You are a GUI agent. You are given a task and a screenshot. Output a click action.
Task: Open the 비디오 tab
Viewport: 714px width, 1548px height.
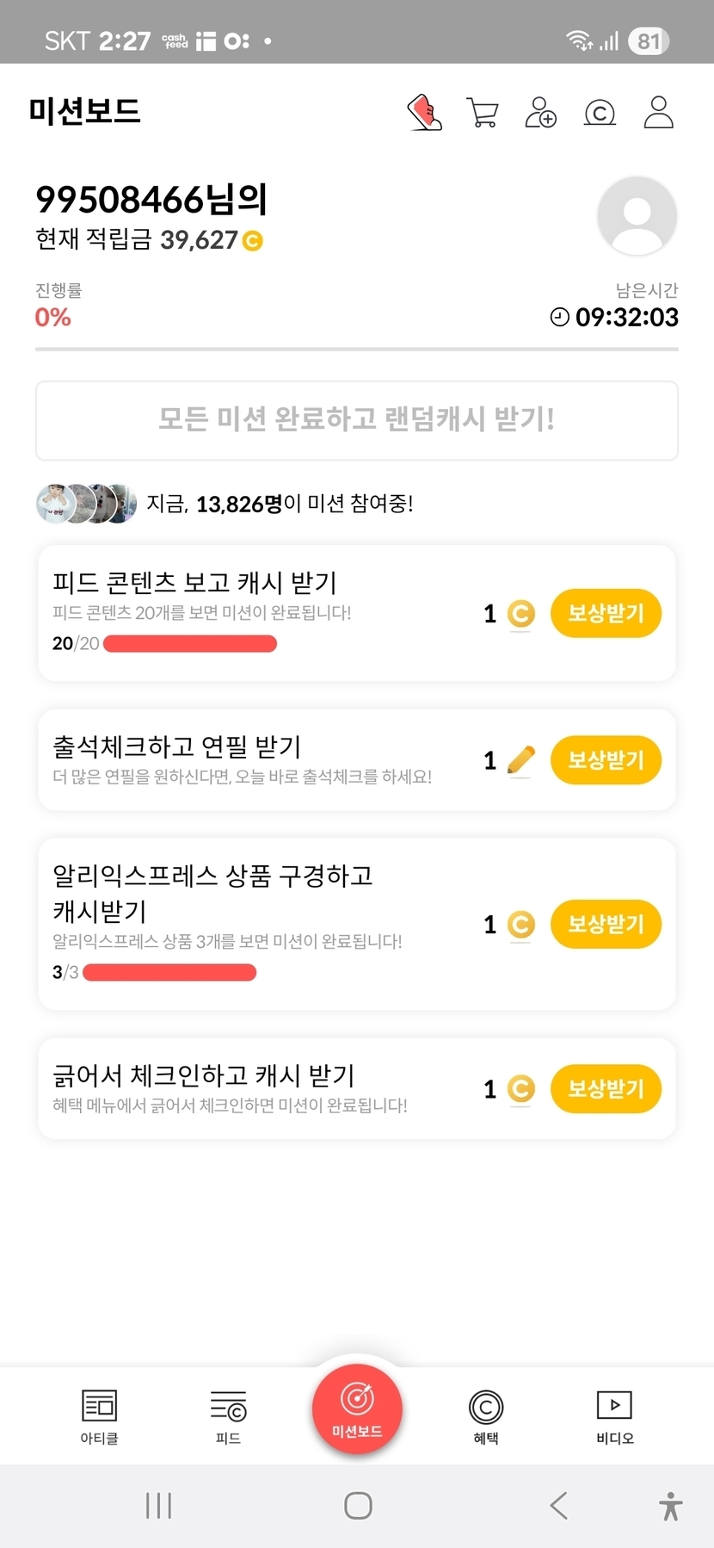[x=614, y=1416]
